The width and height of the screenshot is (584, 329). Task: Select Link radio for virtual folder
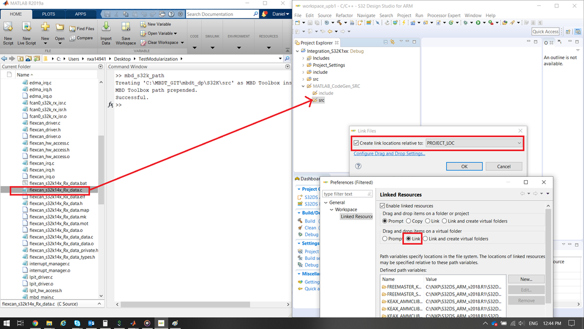[409, 239]
